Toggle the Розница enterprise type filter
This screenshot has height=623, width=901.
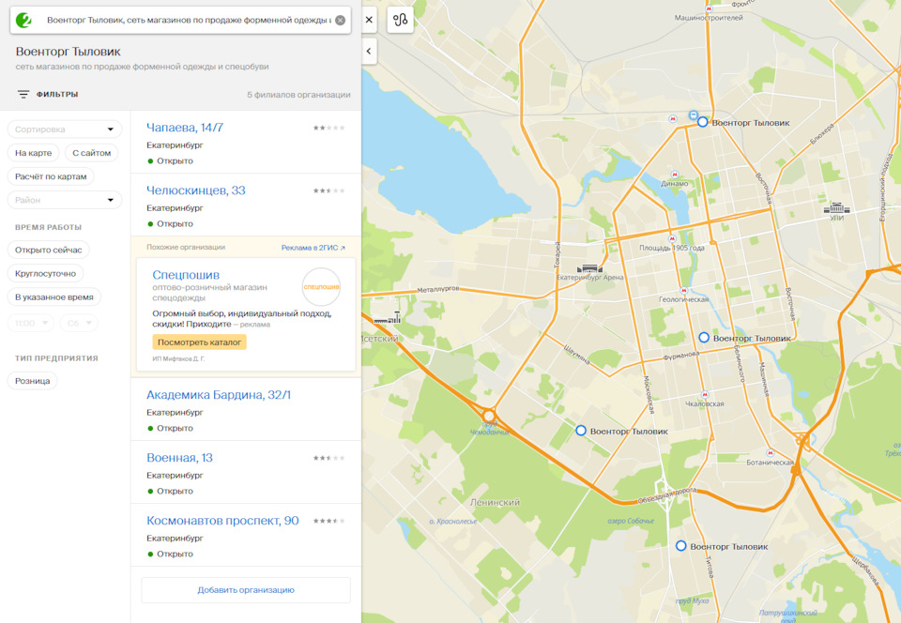32,381
